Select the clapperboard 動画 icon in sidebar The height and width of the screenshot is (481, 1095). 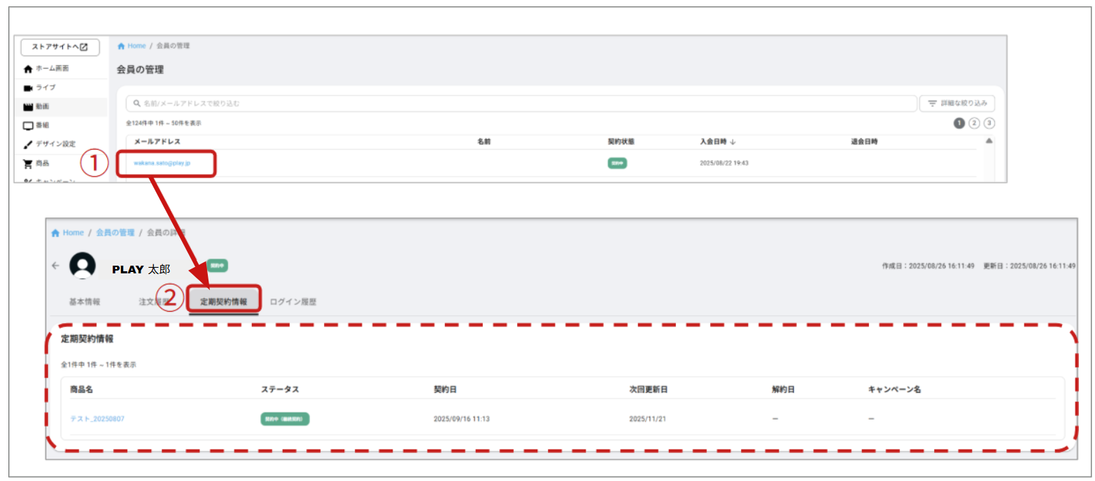tap(28, 107)
